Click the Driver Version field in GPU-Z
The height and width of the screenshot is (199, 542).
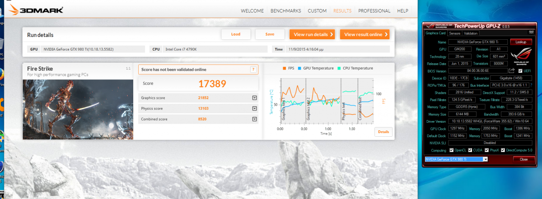[x=490, y=121]
